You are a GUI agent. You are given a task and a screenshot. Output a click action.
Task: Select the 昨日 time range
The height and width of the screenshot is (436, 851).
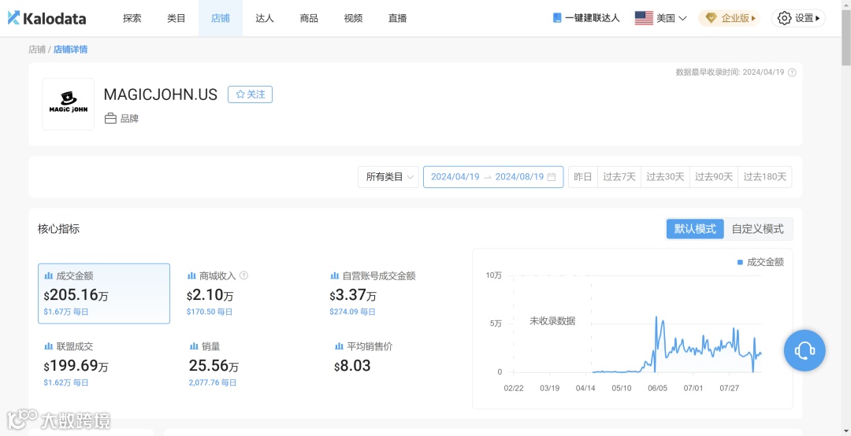pyautogui.click(x=583, y=177)
